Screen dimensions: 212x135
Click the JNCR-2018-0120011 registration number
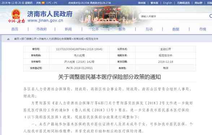point(79,68)
